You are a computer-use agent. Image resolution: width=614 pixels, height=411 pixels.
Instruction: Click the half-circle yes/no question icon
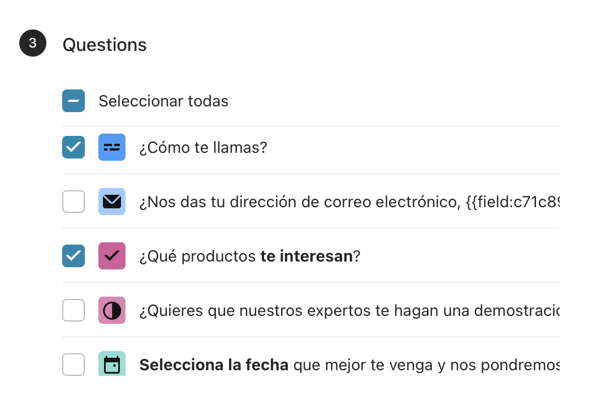(x=112, y=310)
